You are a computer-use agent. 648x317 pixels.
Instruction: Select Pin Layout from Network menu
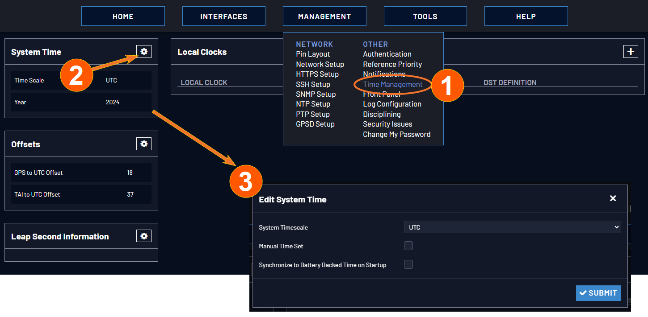pos(313,54)
